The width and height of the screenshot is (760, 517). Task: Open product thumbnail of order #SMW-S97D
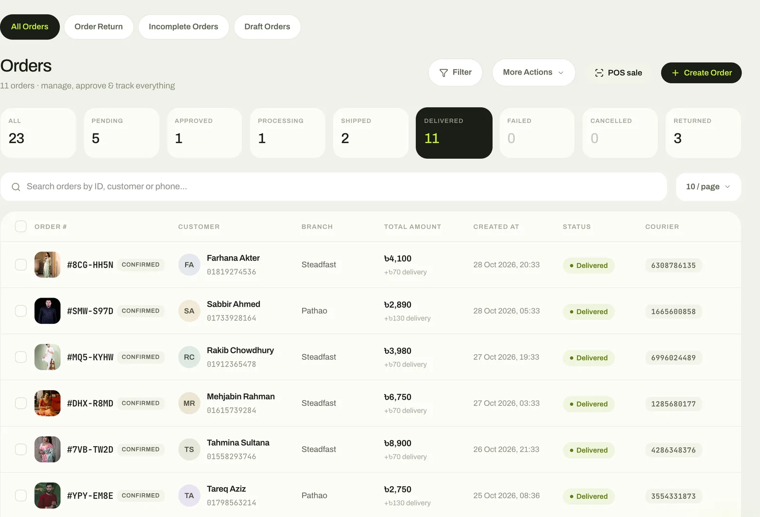(x=47, y=311)
